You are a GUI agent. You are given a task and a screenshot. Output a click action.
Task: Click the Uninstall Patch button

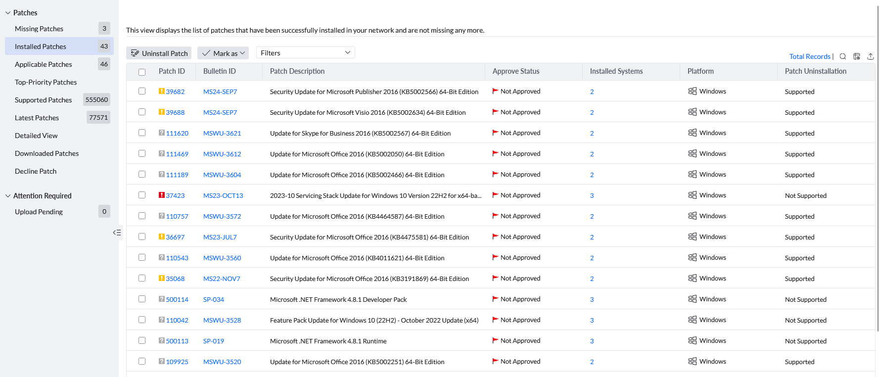click(159, 53)
